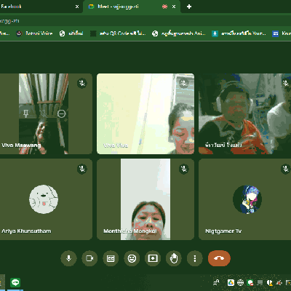Click the recording indicator on the Meet tab

(x=165, y=7)
